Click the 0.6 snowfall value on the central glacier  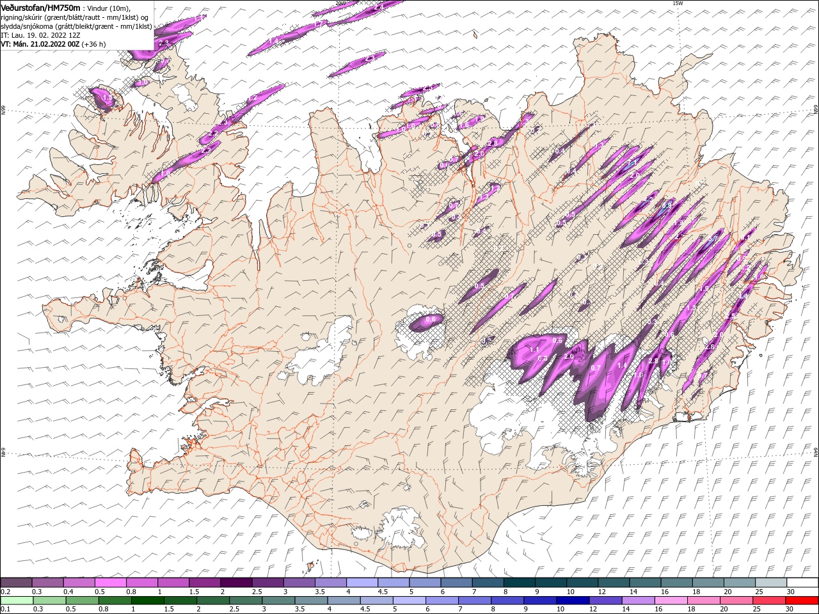point(431,319)
